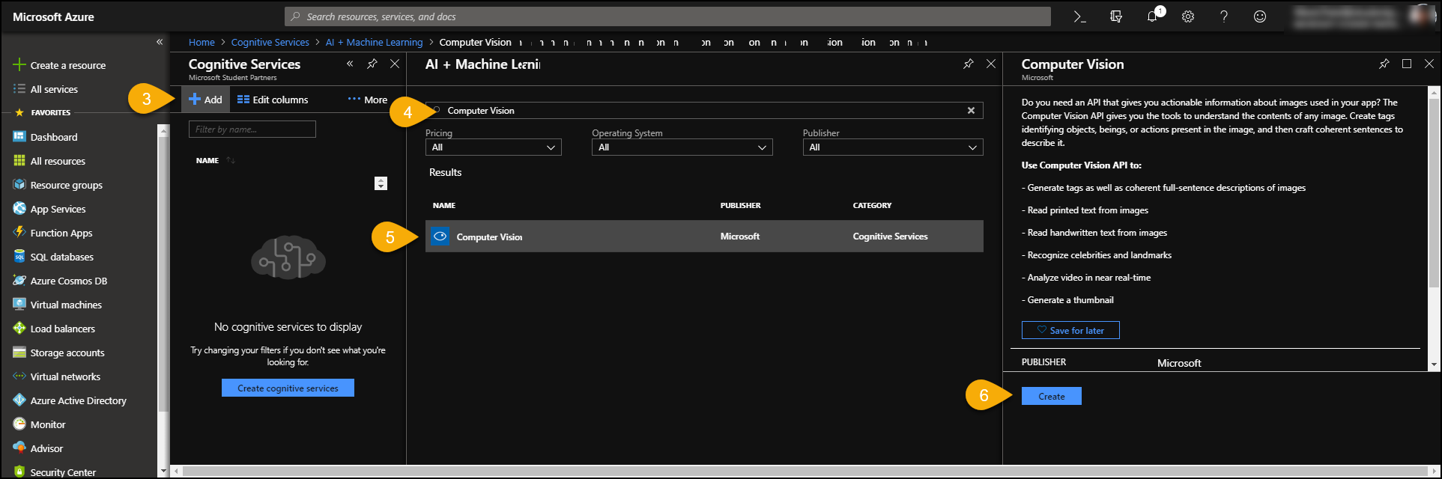Clear the marketplace search text

[971, 110]
